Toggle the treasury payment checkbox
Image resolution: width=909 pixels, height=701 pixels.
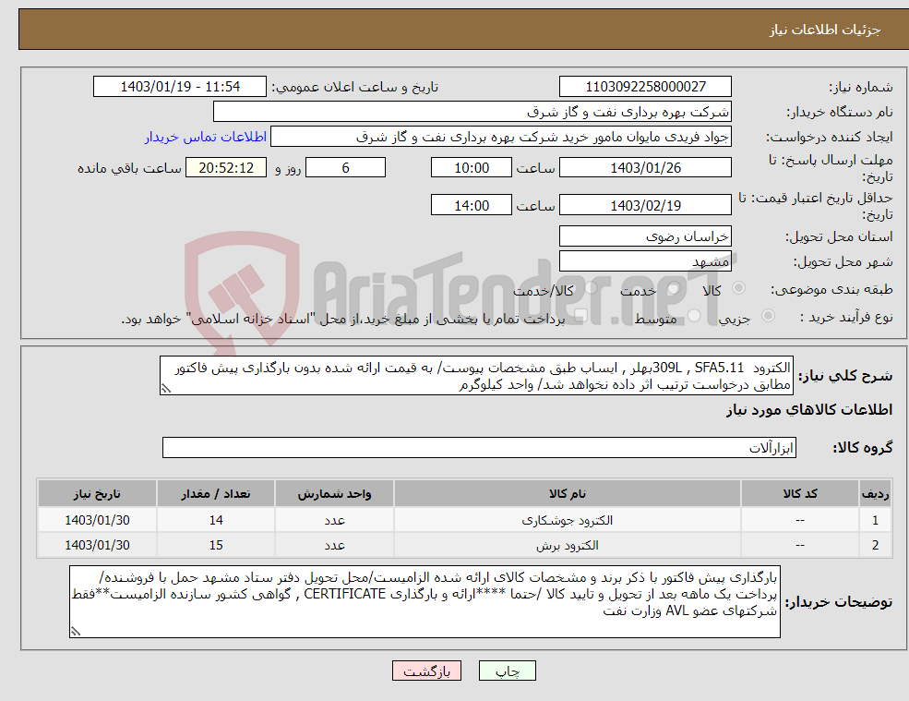click(581, 316)
